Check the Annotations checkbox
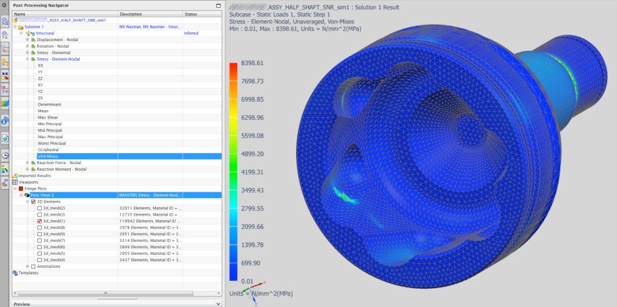The image size is (617, 307). coord(33,266)
